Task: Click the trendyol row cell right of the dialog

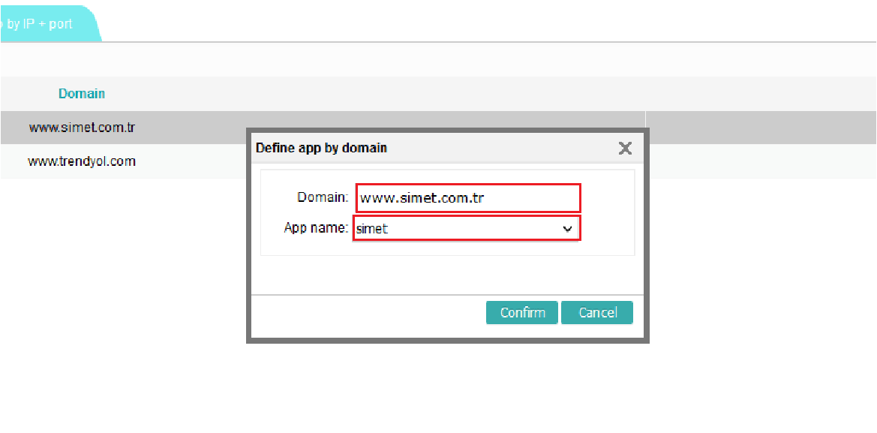Action: 758,161
